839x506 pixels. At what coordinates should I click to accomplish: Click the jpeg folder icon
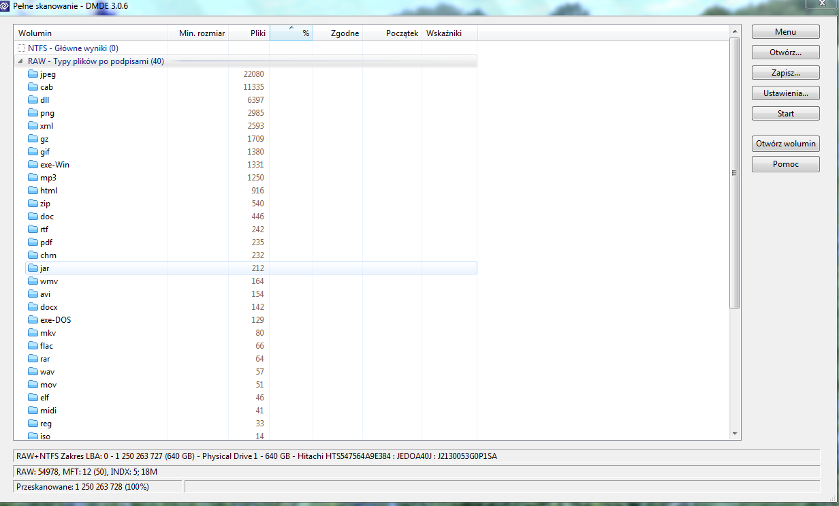(x=33, y=74)
